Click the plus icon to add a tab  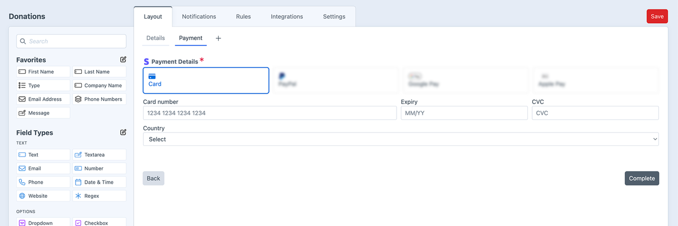219,38
